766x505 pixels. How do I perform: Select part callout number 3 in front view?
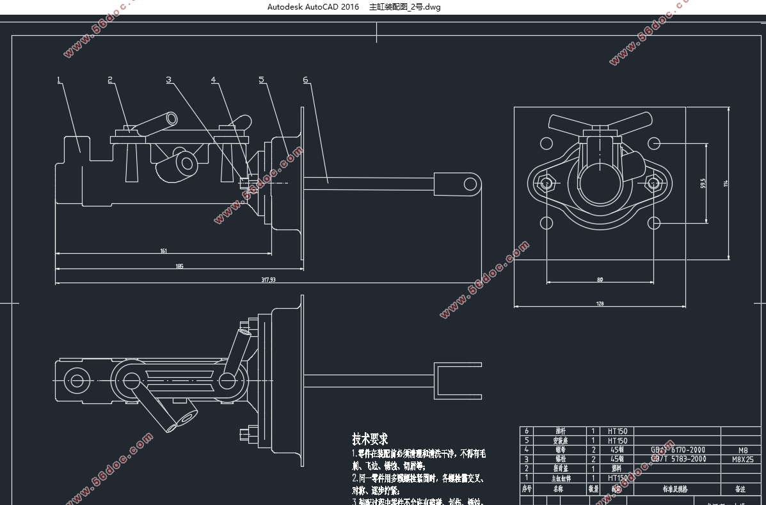(169, 80)
